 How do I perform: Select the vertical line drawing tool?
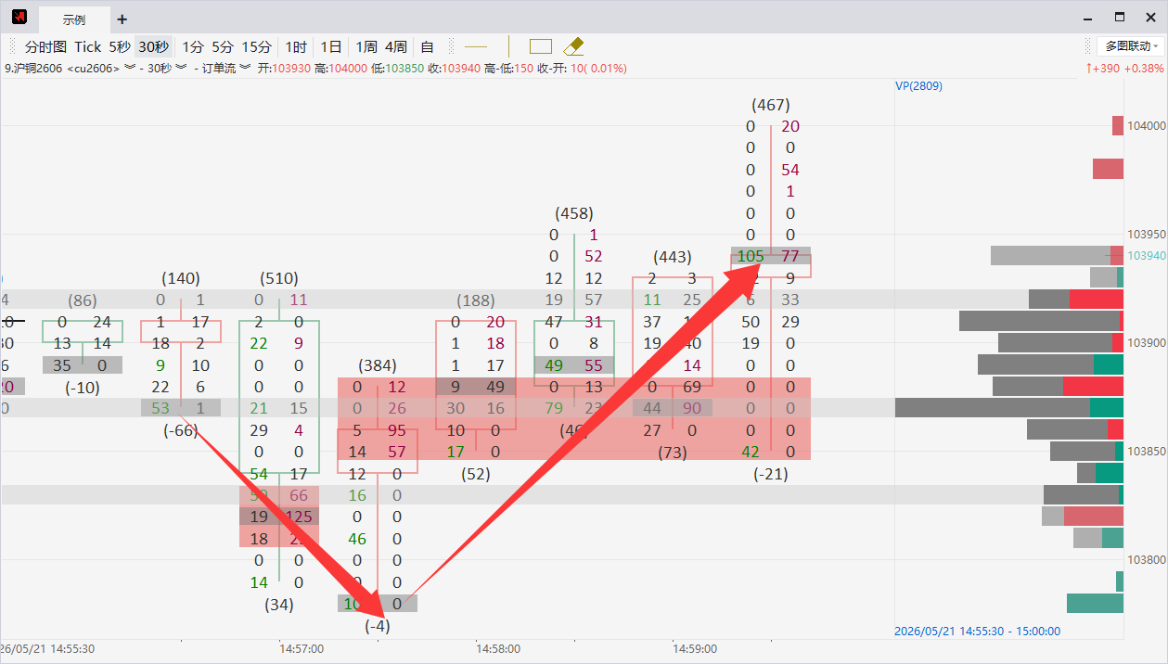coord(508,46)
